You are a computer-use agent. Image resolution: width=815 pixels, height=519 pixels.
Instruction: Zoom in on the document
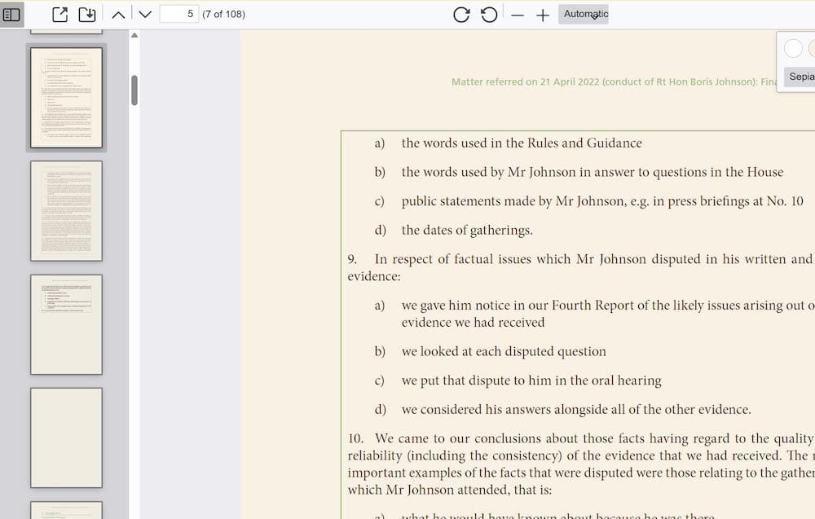(543, 14)
